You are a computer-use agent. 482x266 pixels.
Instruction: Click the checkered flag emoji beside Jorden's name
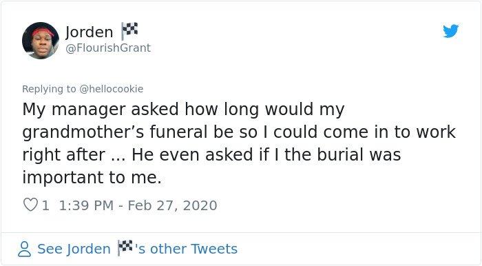(129, 31)
